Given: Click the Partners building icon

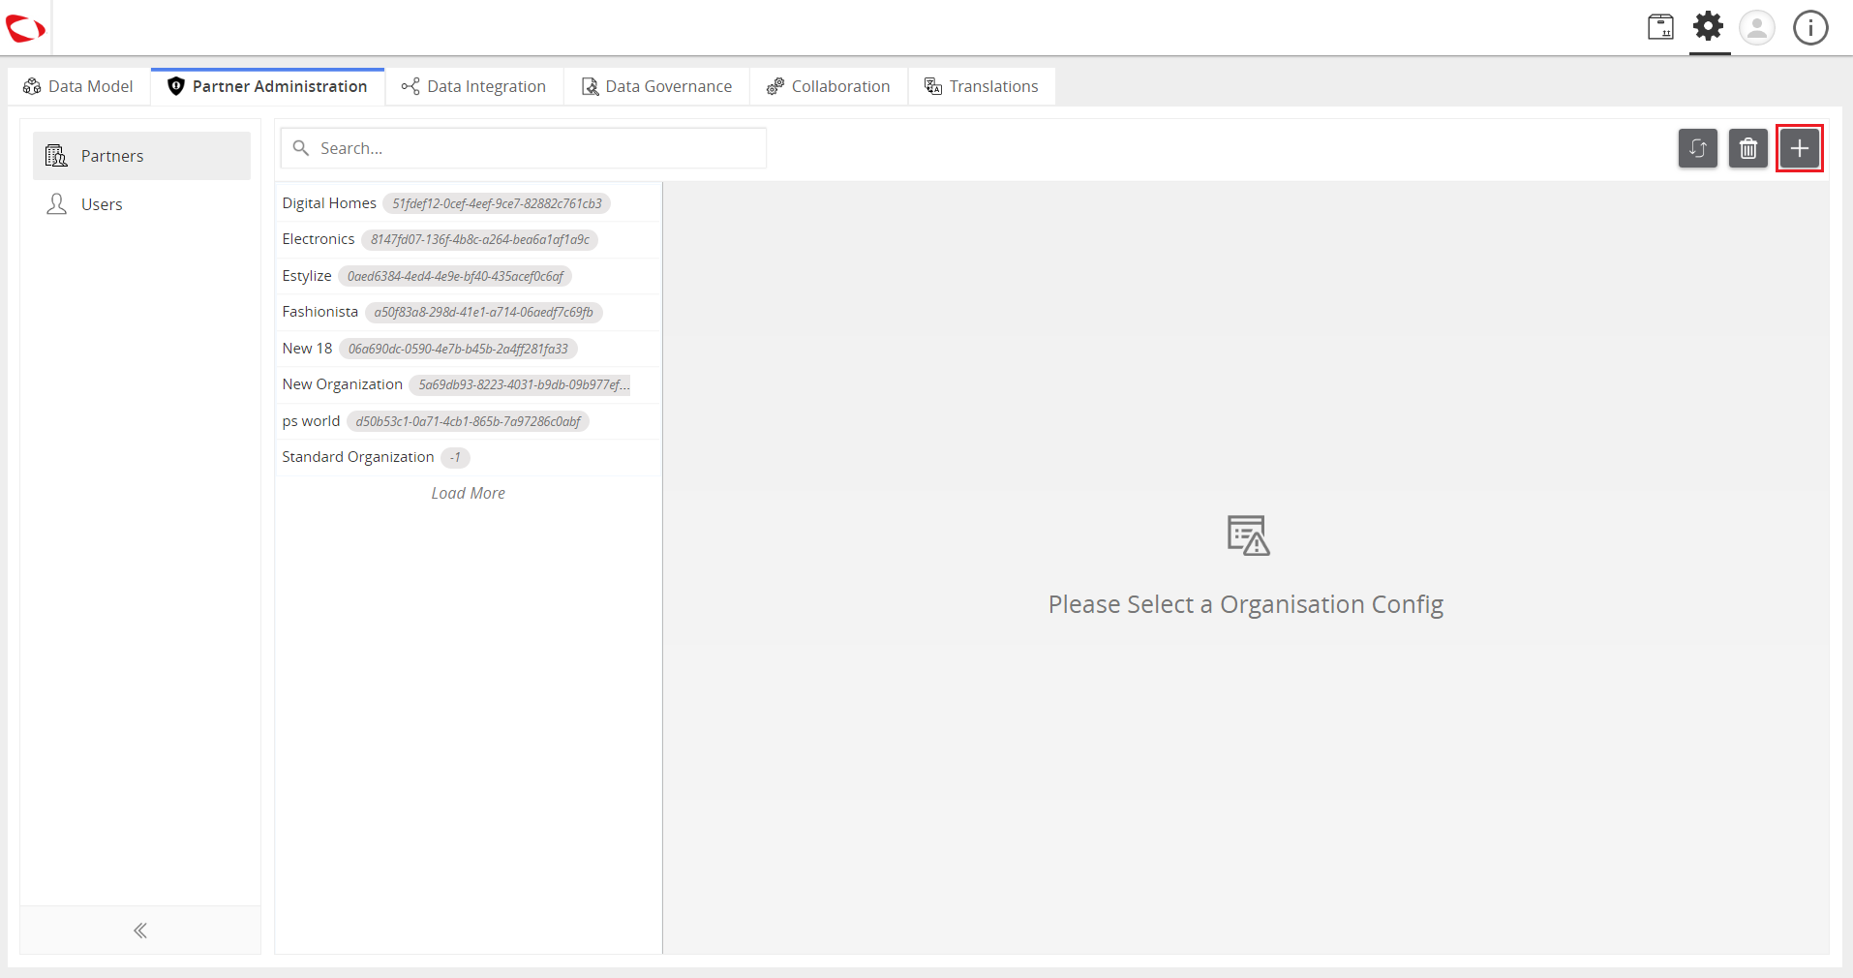Looking at the screenshot, I should click(x=56, y=155).
